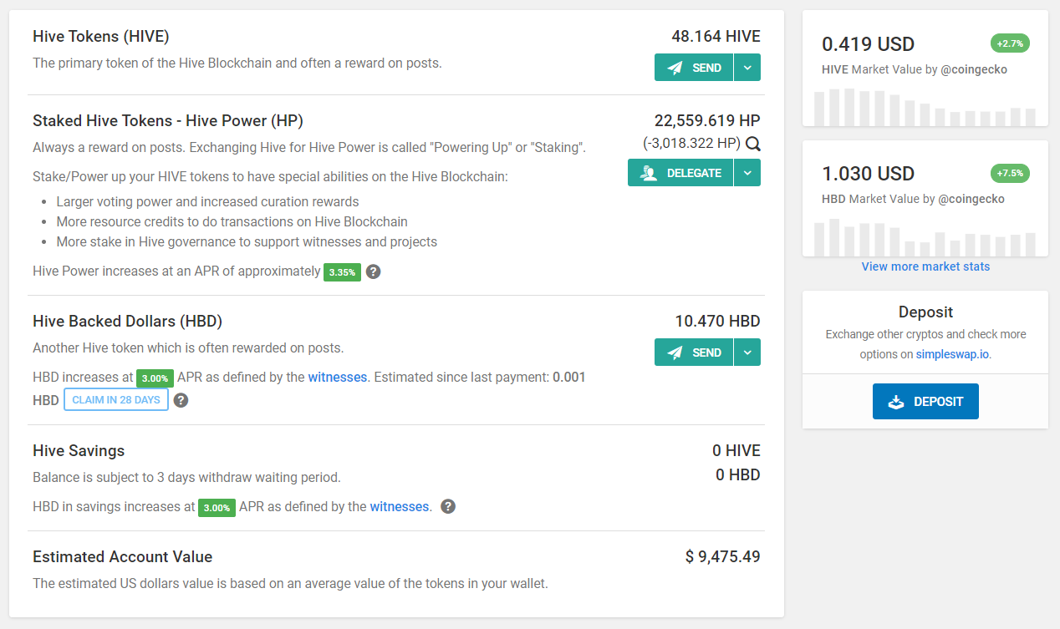Send HBD using the SEND button

tap(694, 353)
